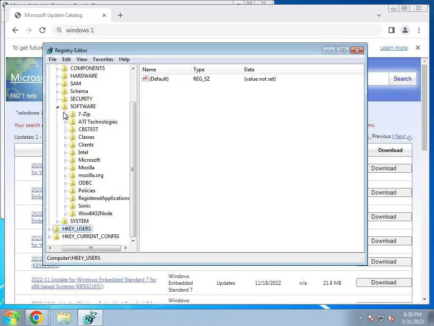Open the KB5021651 x86-based update link
Image resolution: width=434 pixels, height=326 pixels.
(94, 283)
